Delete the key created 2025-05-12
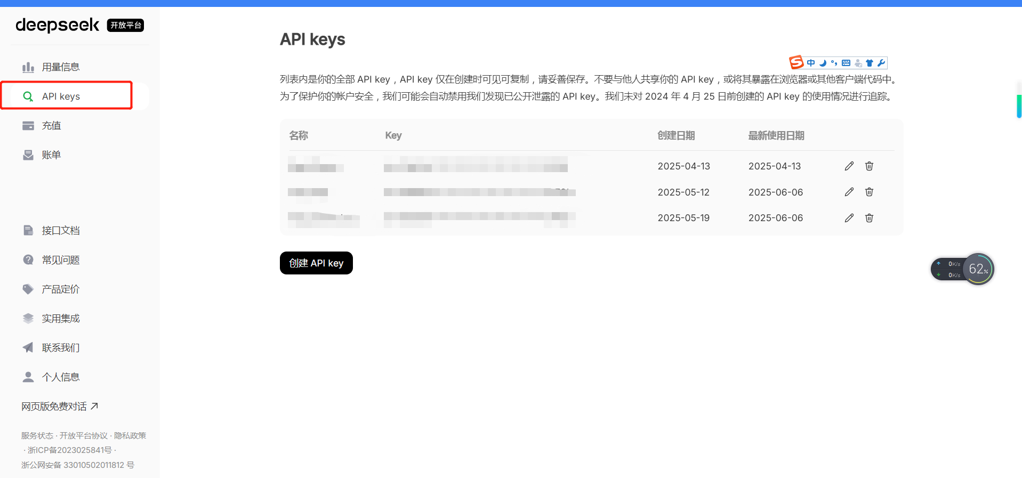The image size is (1022, 478). pyautogui.click(x=869, y=192)
